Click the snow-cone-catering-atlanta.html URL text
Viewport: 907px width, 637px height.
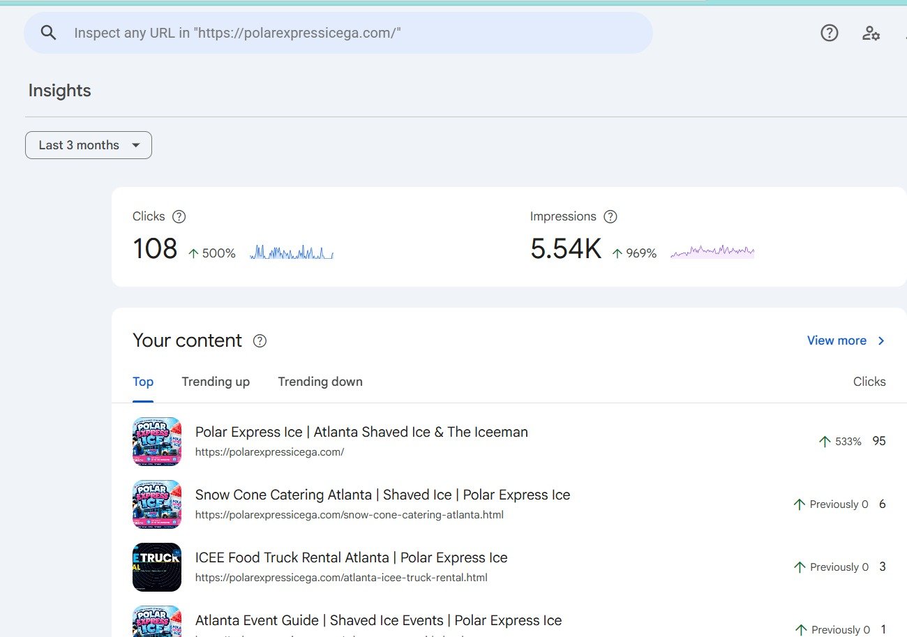349,515
